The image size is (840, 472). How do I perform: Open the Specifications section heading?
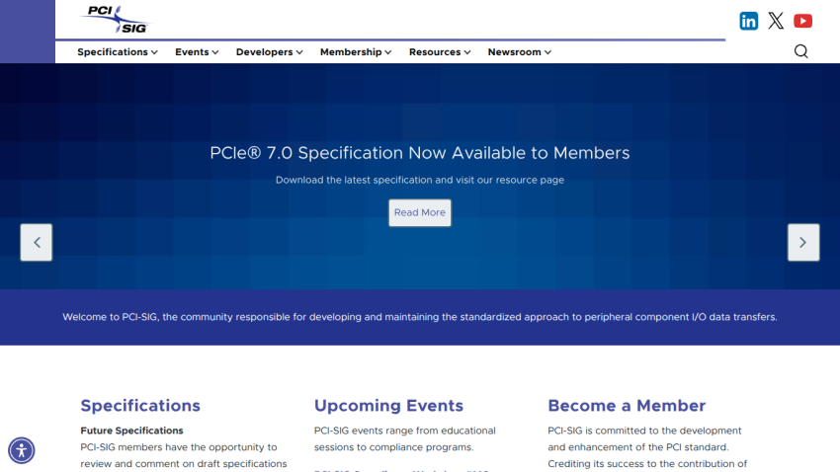point(140,406)
